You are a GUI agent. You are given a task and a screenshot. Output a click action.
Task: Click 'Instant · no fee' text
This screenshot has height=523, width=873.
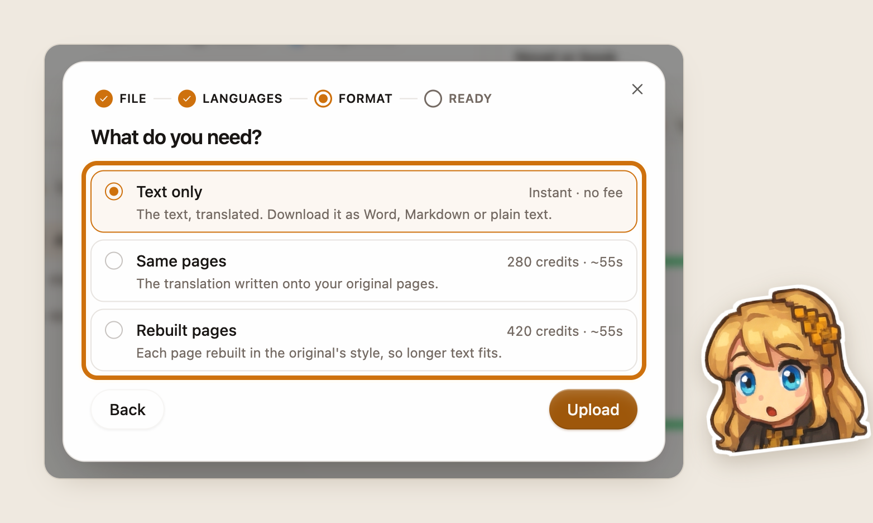click(575, 193)
